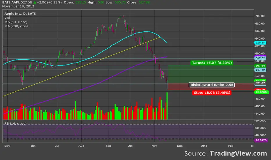Click the cyan 629.38 price tag

pyautogui.click(x=260, y=42)
